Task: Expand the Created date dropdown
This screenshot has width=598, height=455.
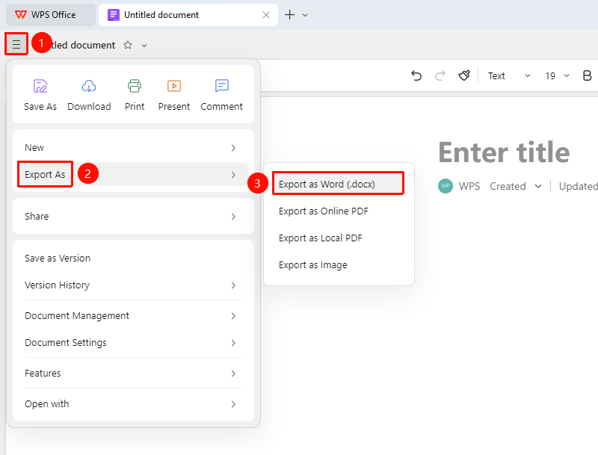Action: pyautogui.click(x=538, y=186)
